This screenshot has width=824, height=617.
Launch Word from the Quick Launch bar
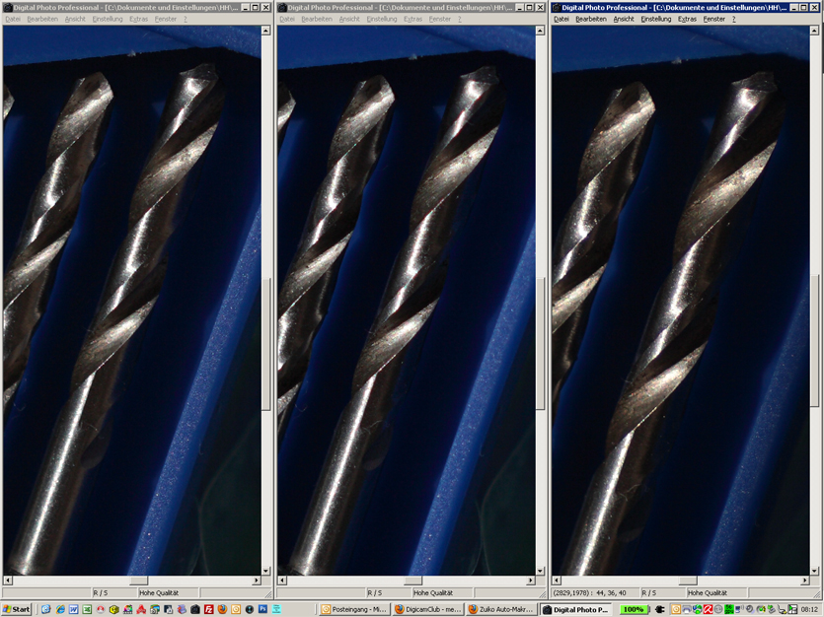73,610
